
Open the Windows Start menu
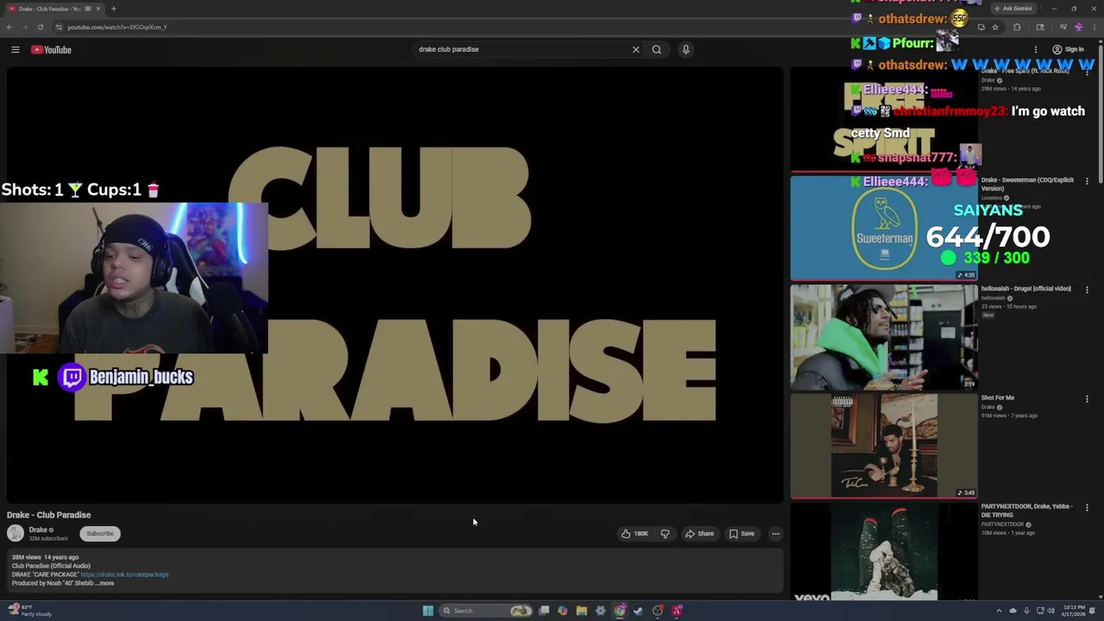[428, 611]
